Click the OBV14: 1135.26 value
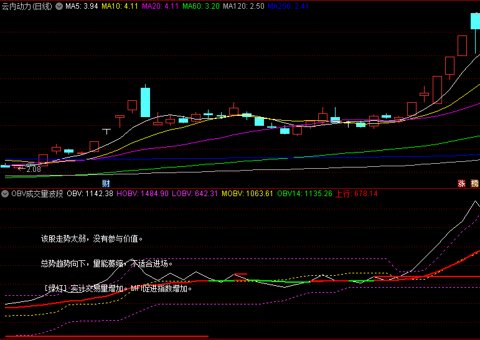Image resolution: width=480 pixels, height=340 pixels. coord(304,194)
